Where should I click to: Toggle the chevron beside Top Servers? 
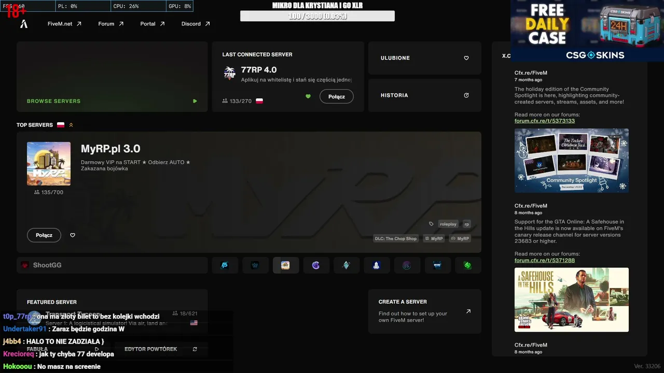tap(71, 125)
